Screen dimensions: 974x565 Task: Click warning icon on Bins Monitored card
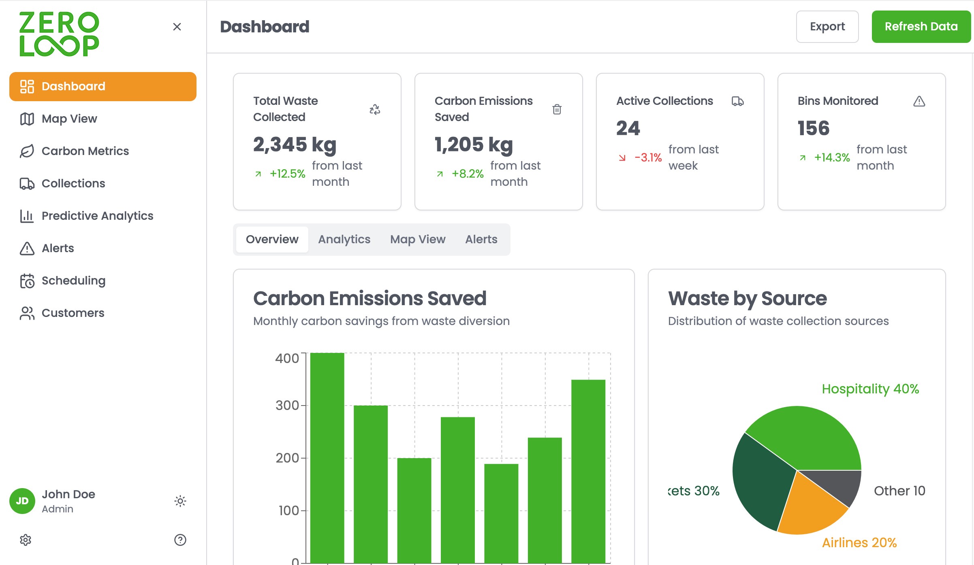pos(919,101)
